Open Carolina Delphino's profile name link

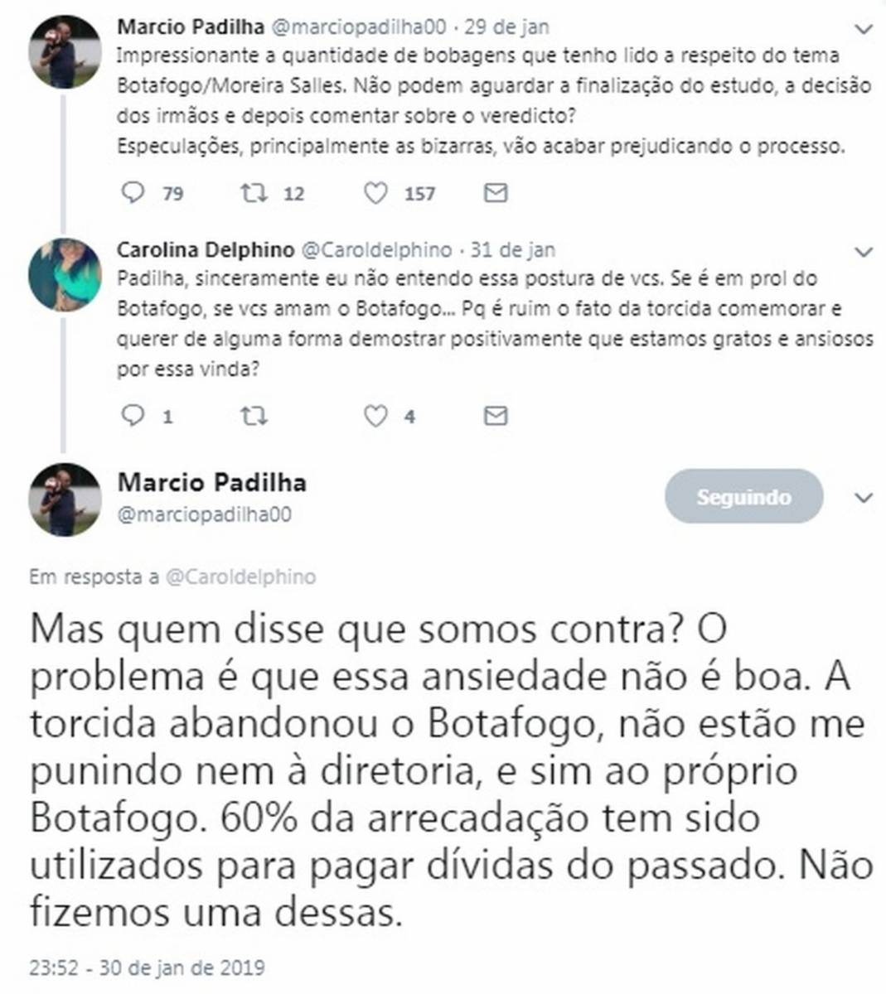[x=205, y=249]
